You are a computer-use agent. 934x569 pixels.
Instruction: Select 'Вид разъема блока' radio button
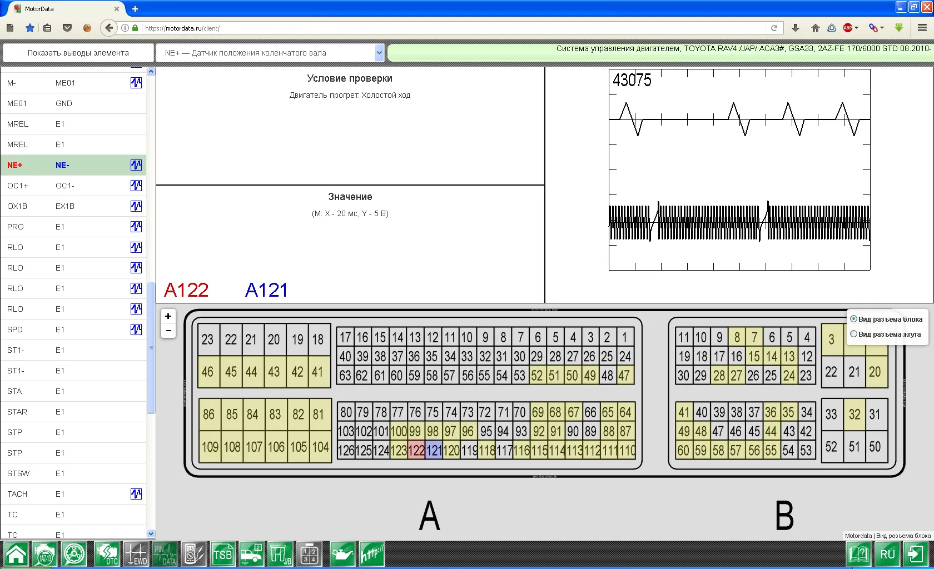[x=853, y=319]
